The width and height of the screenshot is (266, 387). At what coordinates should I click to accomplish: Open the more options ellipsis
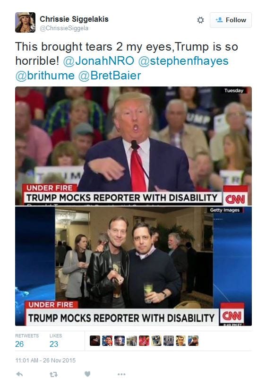point(121,374)
